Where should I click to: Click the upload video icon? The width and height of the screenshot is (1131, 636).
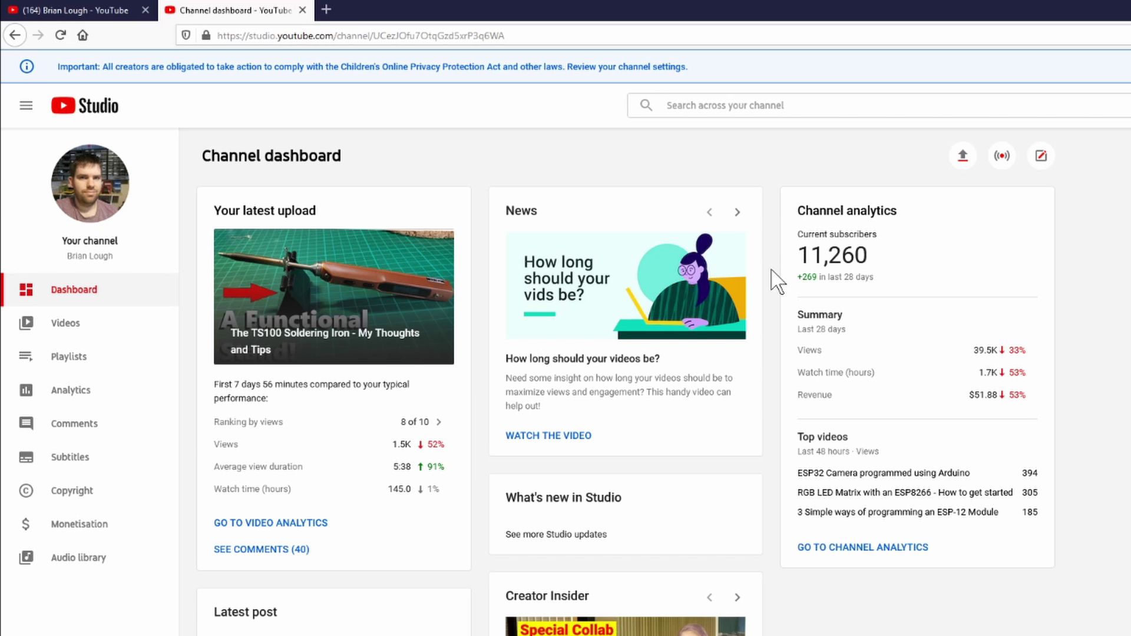(x=963, y=155)
